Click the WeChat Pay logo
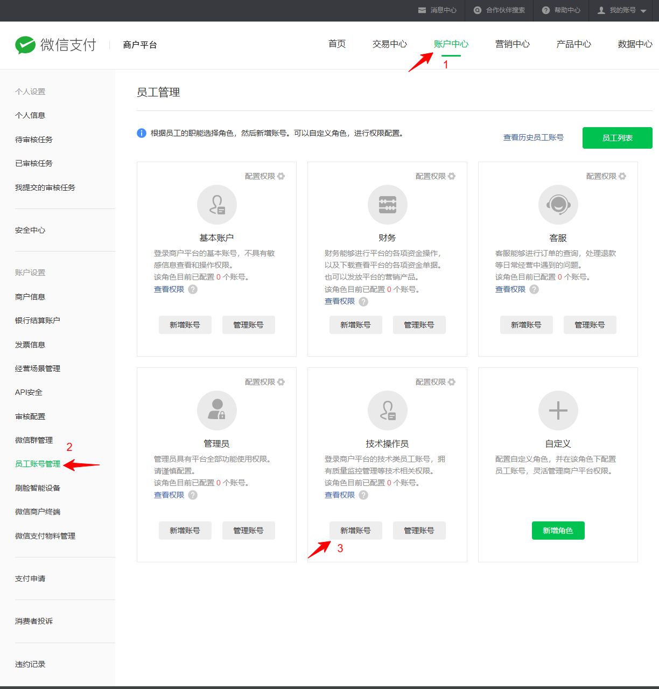The height and width of the screenshot is (689, 659). tap(55, 45)
